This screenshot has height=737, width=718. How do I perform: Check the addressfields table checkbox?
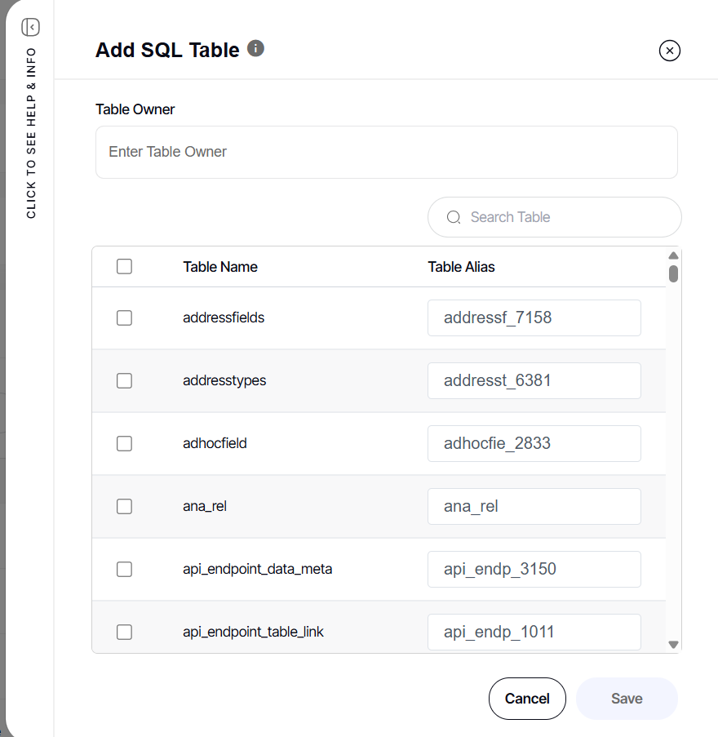coord(124,317)
